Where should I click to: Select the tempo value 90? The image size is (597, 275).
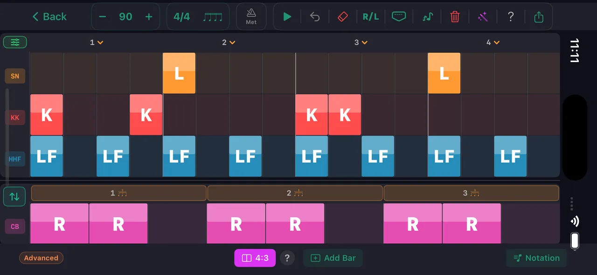click(125, 17)
